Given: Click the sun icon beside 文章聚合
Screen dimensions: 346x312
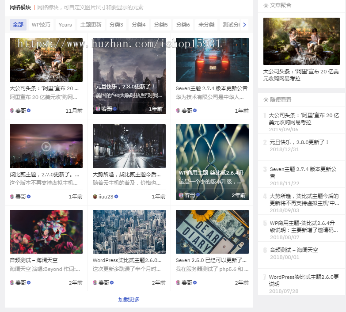Looking at the screenshot, I should coord(266,5).
